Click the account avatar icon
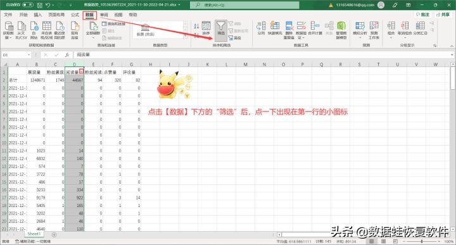This screenshot has width=456, height=245. 381,5
